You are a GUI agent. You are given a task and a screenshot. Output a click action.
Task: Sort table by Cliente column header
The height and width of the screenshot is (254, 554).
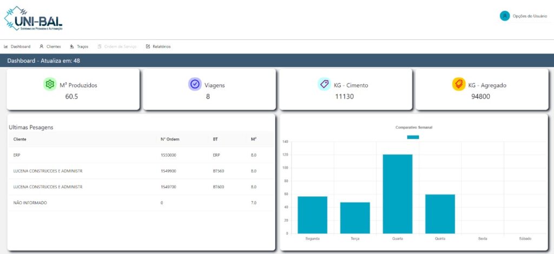tap(20, 139)
